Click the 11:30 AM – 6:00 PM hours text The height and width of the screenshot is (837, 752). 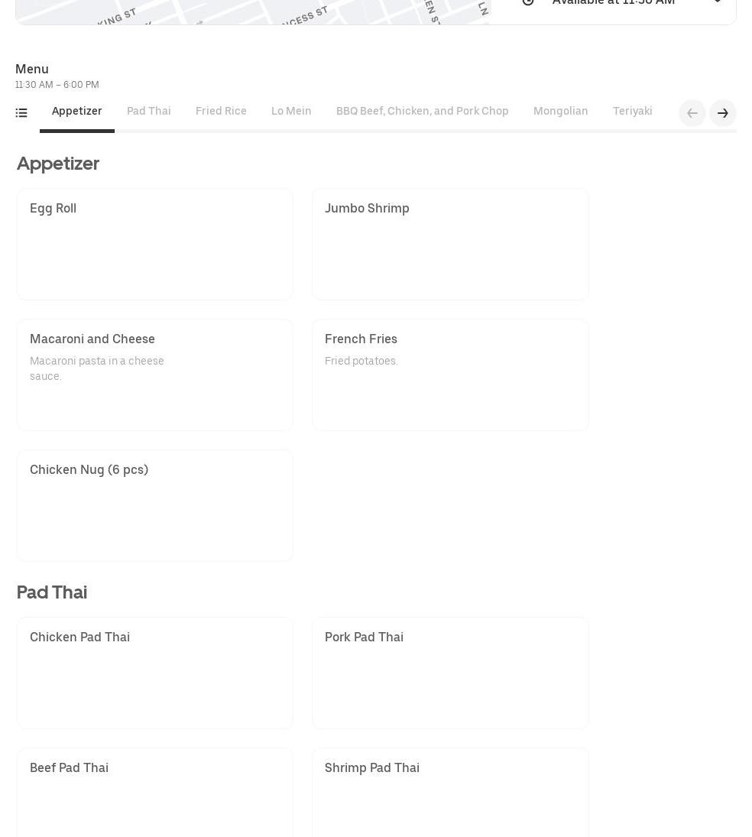click(x=57, y=84)
